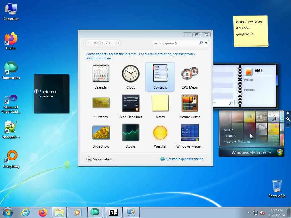Open Get more gadgets online link
291x218 pixels.
click(x=182, y=159)
